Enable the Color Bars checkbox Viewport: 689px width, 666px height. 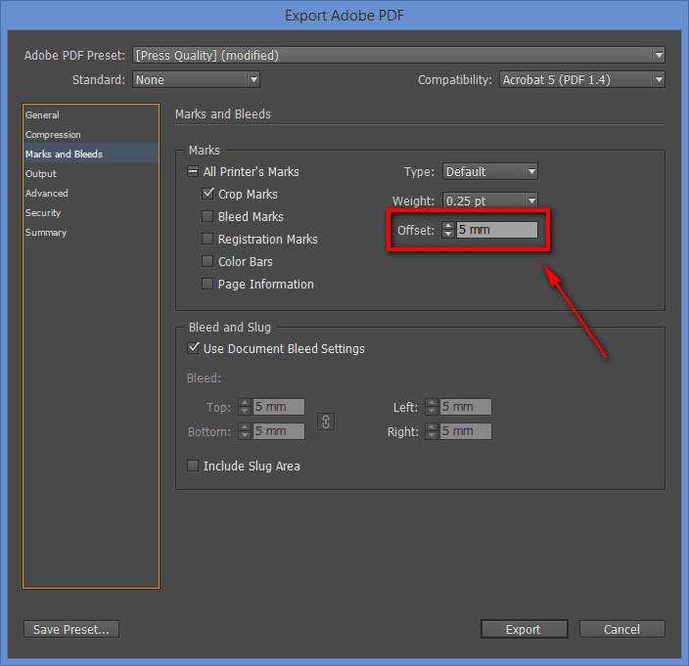tap(207, 261)
